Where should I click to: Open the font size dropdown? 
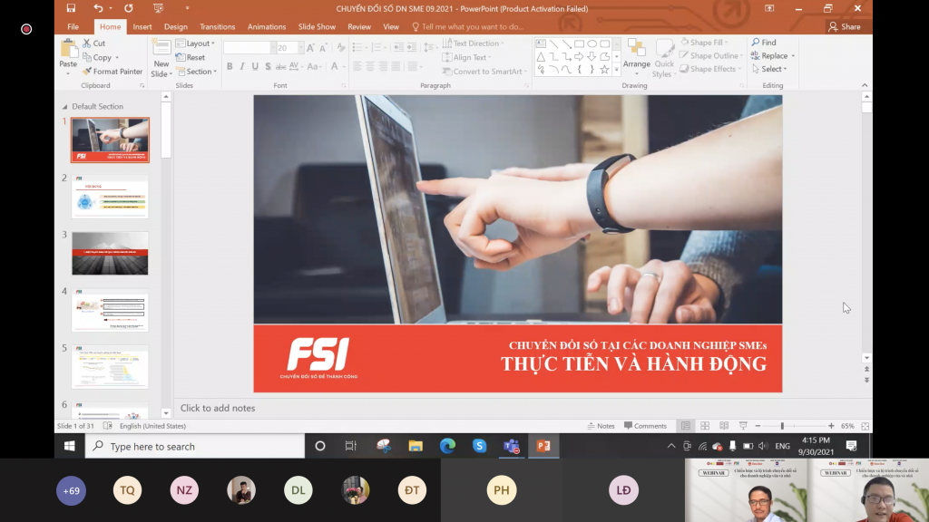coord(301,48)
